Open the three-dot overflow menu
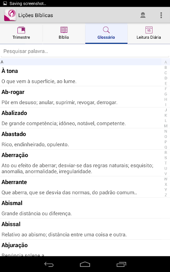 [x=161, y=15]
